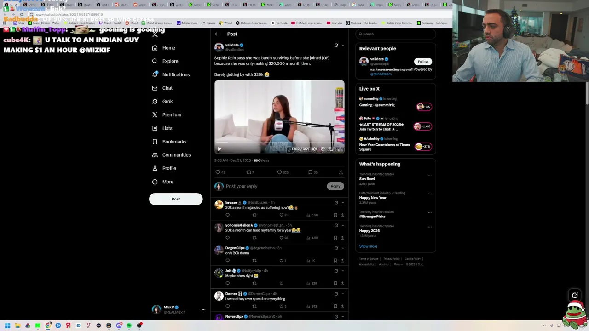Click the white Post button
Image resolution: width=589 pixels, height=331 pixels.
click(176, 199)
